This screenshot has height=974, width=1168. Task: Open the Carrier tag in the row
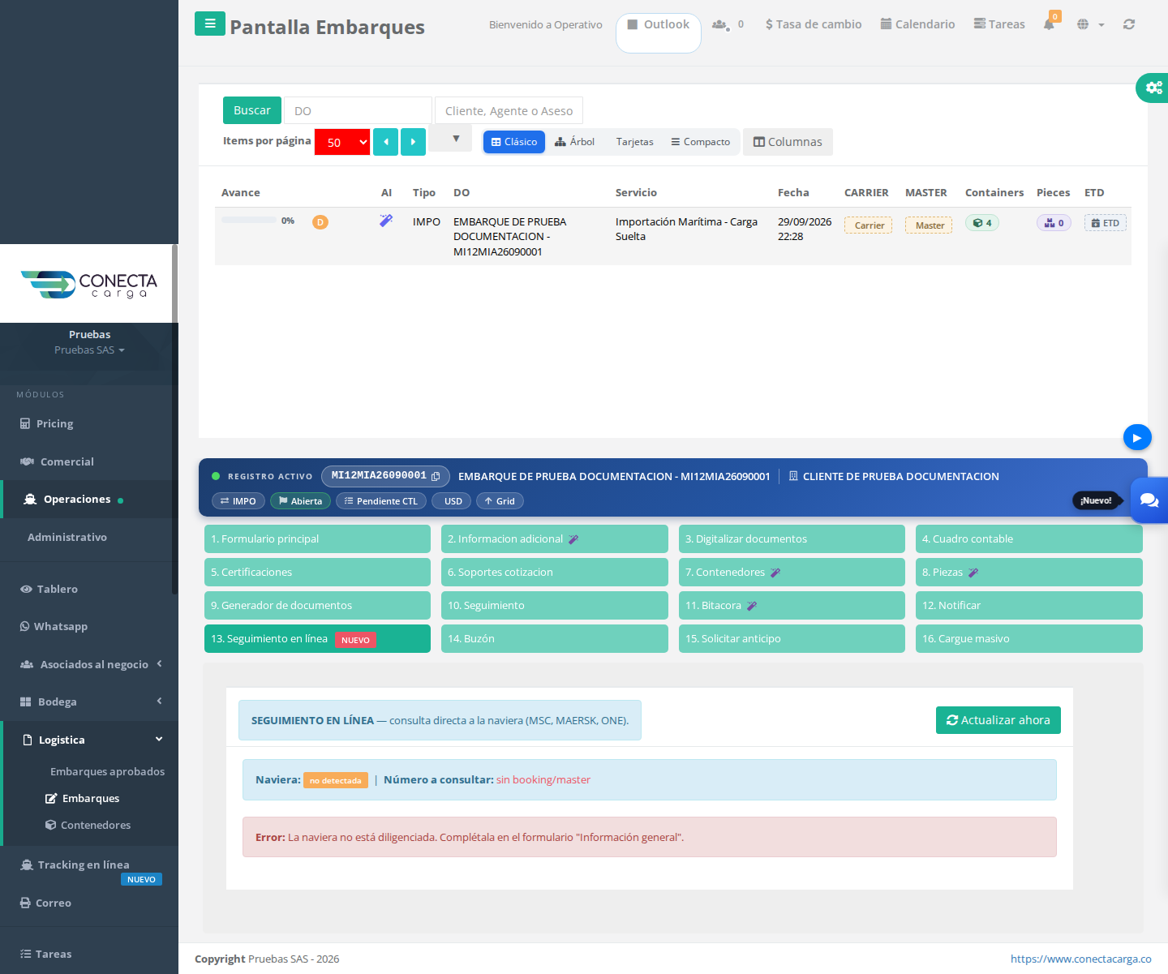click(x=868, y=225)
